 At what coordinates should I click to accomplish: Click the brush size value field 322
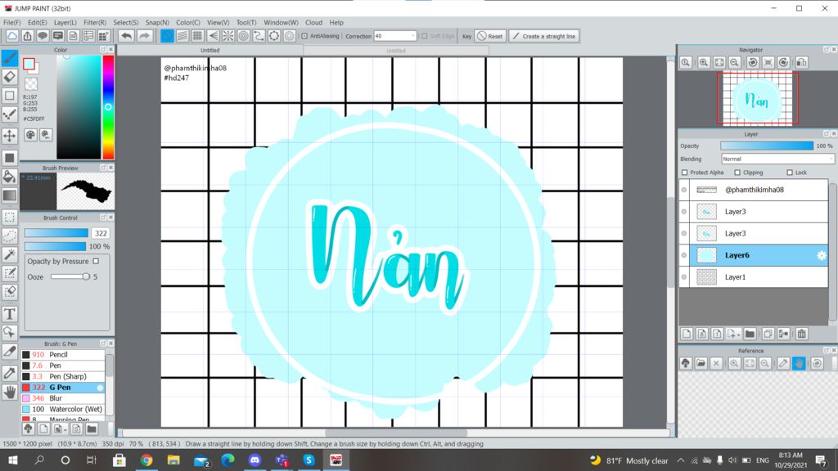pos(101,233)
